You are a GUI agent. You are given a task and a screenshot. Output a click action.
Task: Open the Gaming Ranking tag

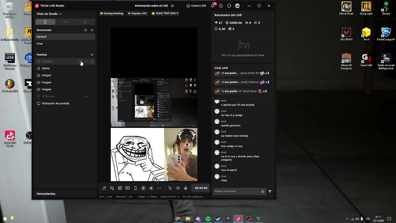[112, 13]
